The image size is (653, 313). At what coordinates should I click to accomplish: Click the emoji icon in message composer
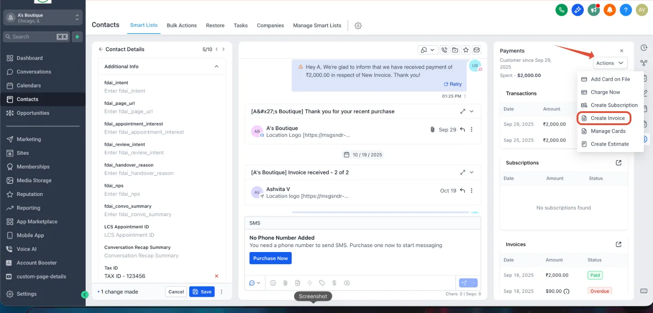(x=273, y=283)
